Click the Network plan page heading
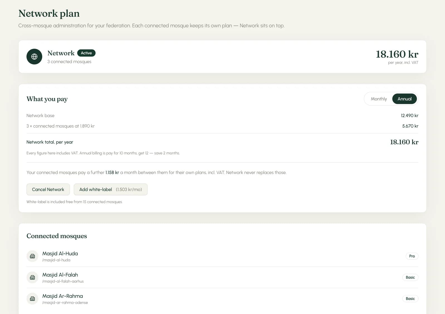445x314 pixels. [x=49, y=13]
